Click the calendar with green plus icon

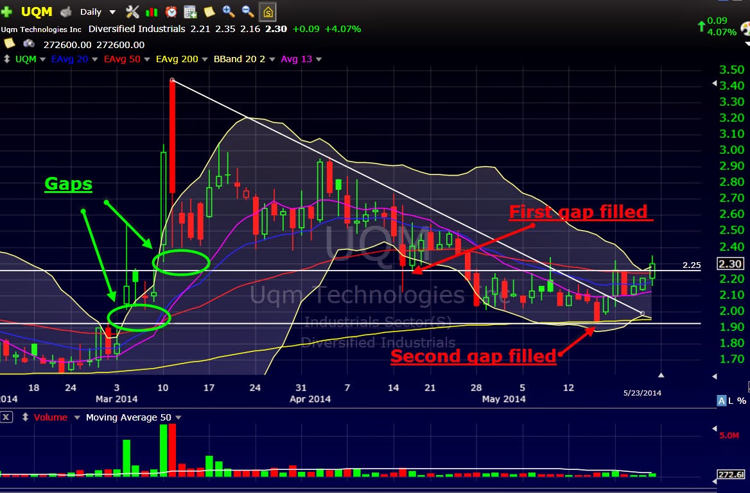(x=190, y=12)
